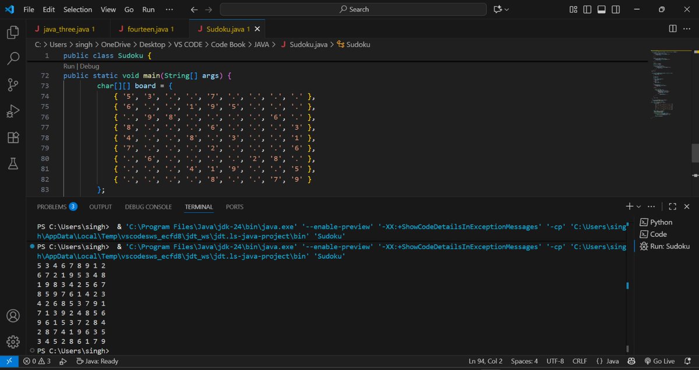Screen dimensions: 699x370
Task: Click the Java: Ready status item
Action: (x=97, y=361)
